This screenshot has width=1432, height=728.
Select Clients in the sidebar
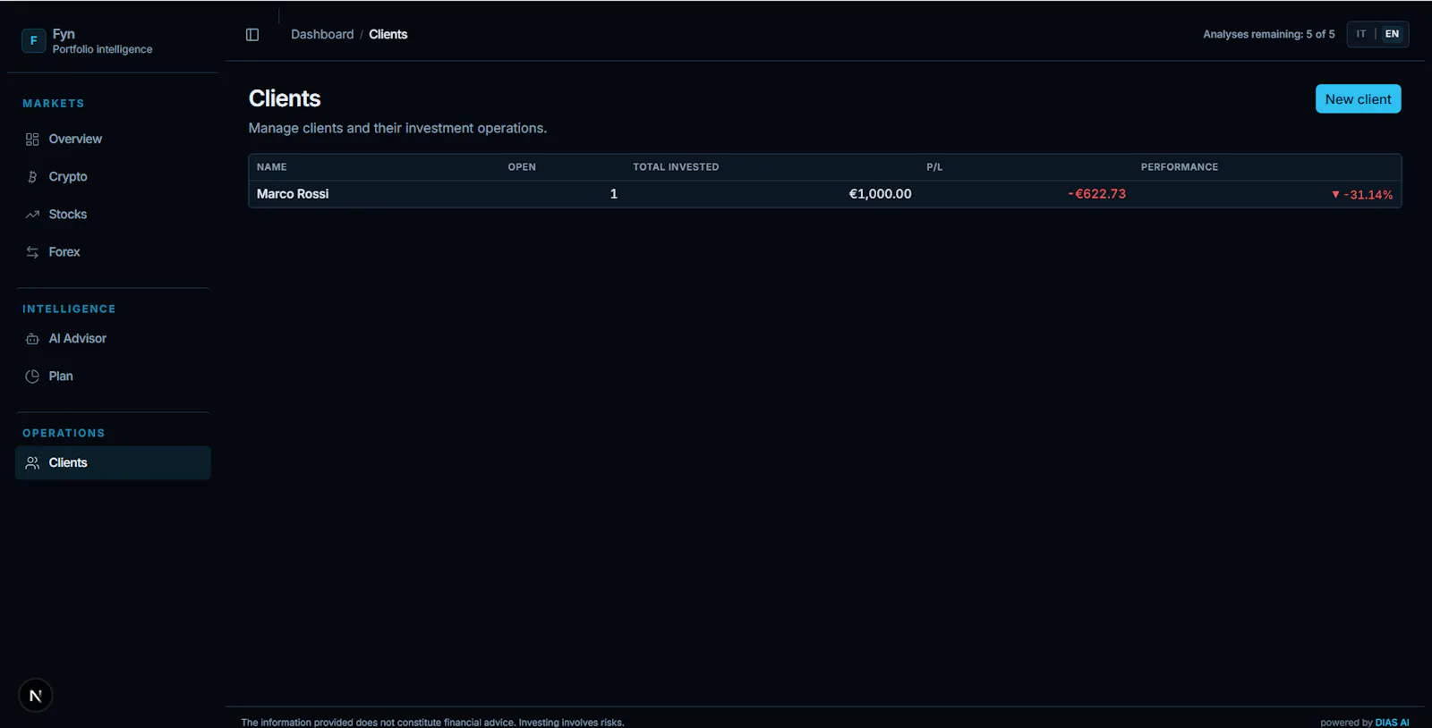[113, 463]
